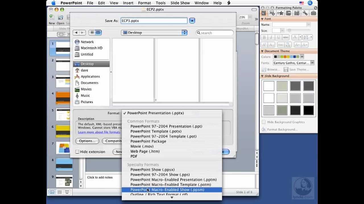Collapse the Font section triangle
The width and height of the screenshot is (364, 204).
click(x=262, y=19)
